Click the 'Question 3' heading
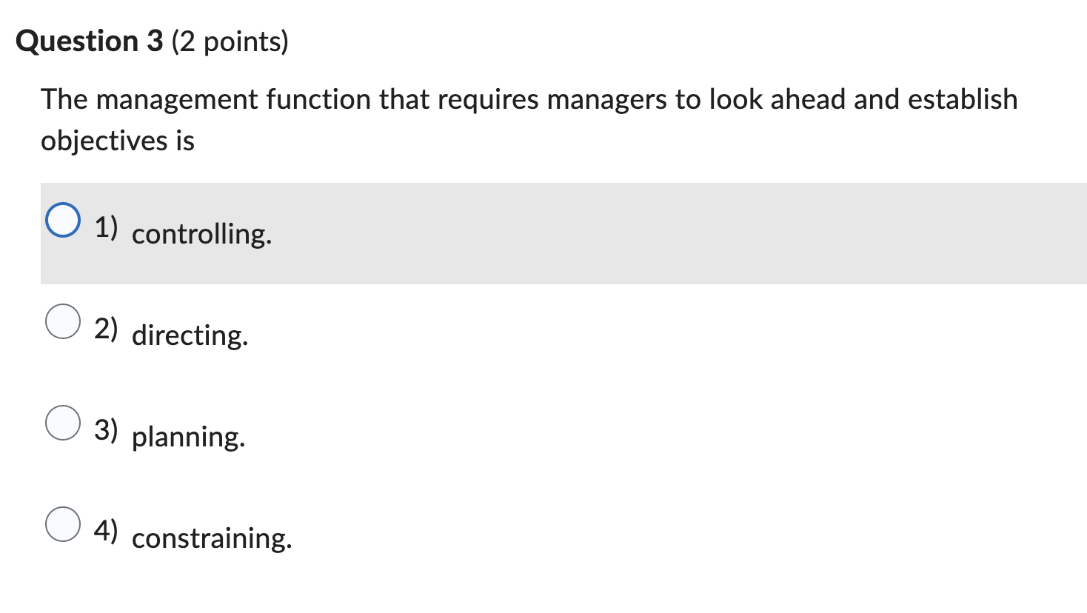 tap(88, 41)
